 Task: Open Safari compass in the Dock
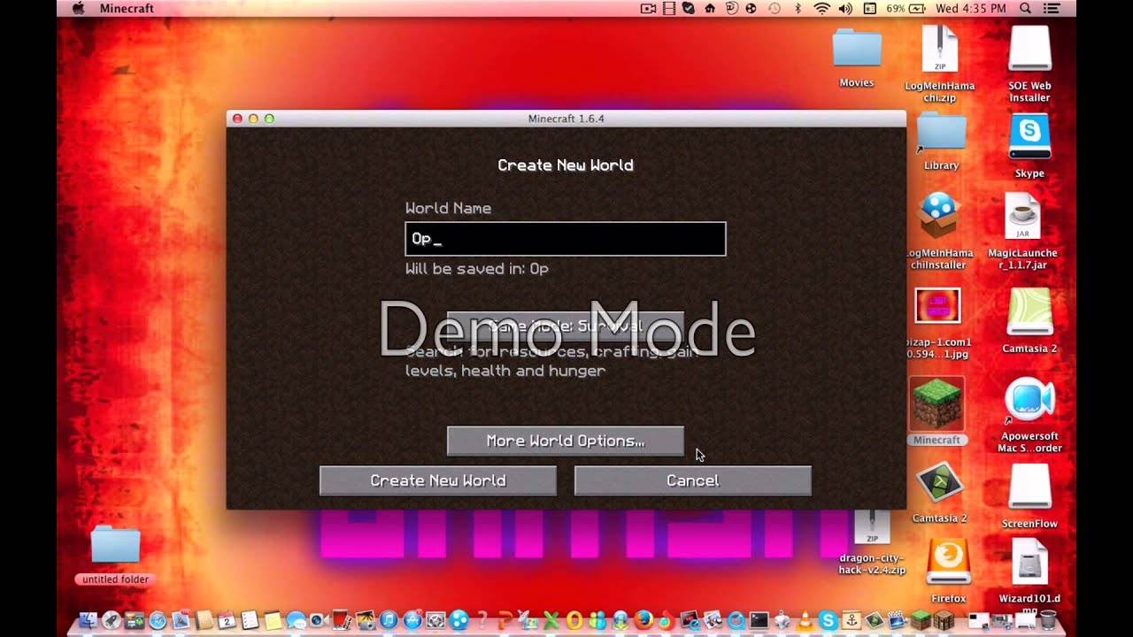pyautogui.click(x=158, y=620)
